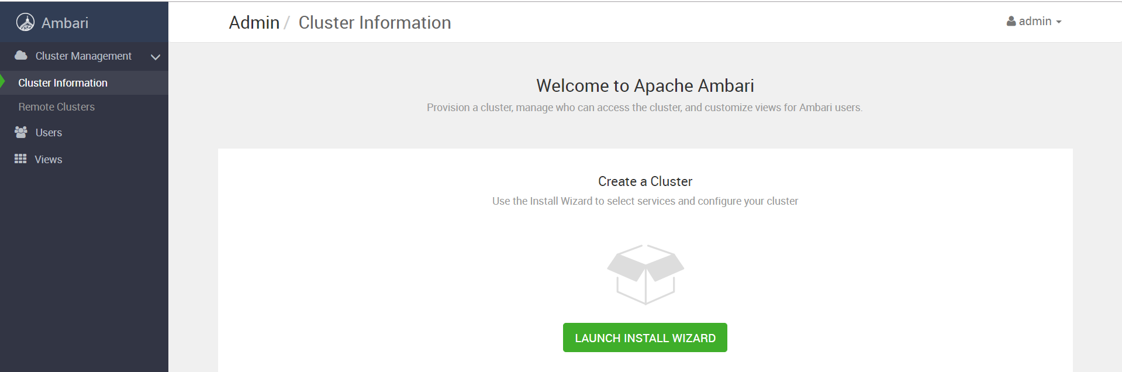This screenshot has height=372, width=1122.
Task: Click the 'Welcome to Apache Ambari' heading
Action: point(645,86)
